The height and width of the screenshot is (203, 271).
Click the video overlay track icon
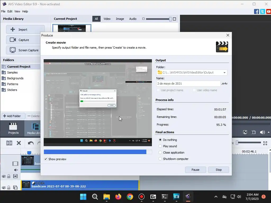click(x=15, y=187)
